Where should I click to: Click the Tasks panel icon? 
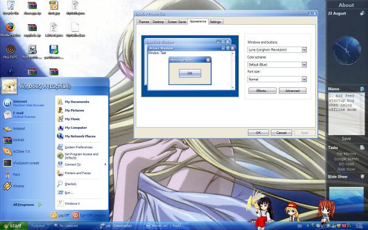click(x=362, y=147)
